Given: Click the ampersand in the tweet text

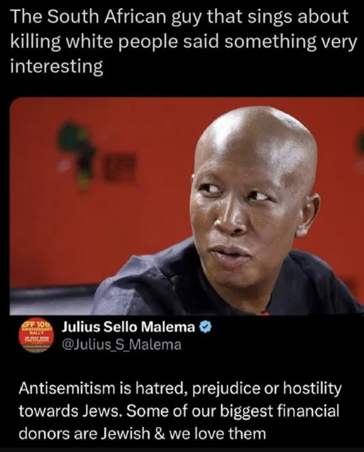Looking at the screenshot, I should (x=160, y=433).
